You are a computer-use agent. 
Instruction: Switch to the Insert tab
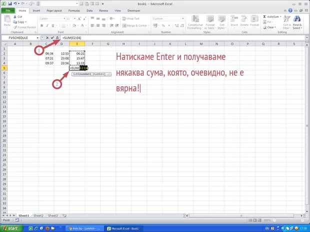pos(36,10)
